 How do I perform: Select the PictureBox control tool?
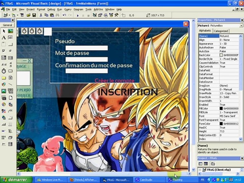pyautogui.click(x=10, y=31)
